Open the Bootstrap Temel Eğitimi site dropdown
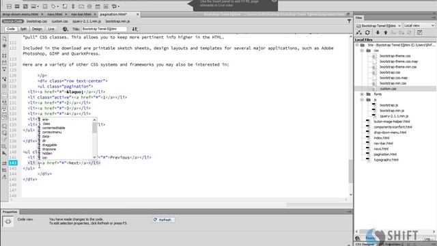Screen dimensions: 437x246 (379, 26)
